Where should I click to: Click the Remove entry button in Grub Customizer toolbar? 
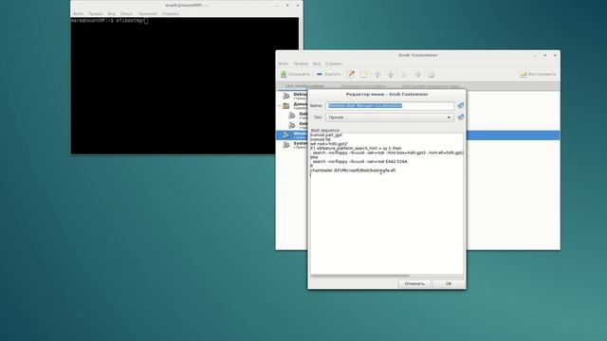(x=329, y=74)
